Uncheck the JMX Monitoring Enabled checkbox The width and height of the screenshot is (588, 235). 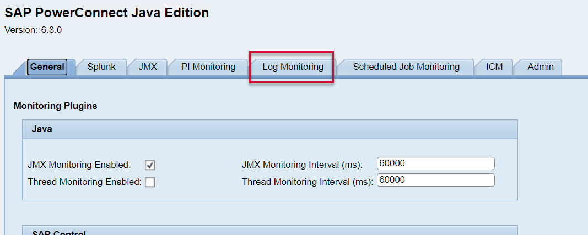[x=150, y=165]
